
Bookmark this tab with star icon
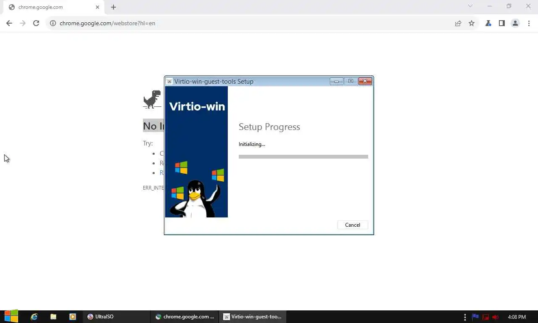pos(472,23)
